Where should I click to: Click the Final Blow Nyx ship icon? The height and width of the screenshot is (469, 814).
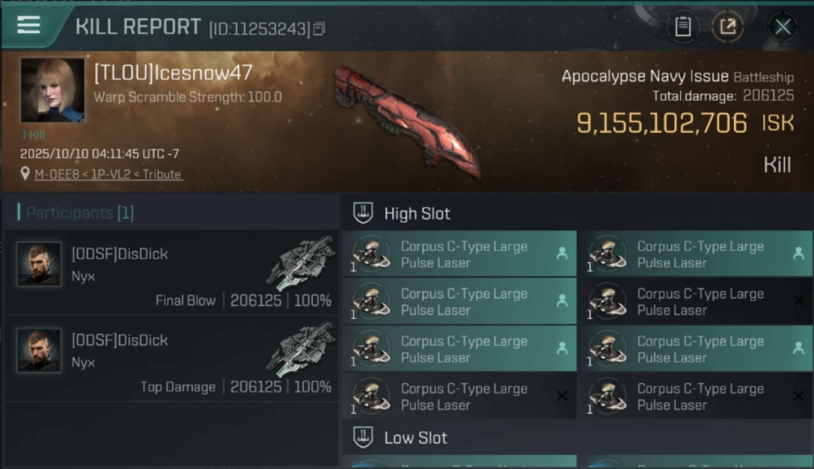(x=301, y=263)
